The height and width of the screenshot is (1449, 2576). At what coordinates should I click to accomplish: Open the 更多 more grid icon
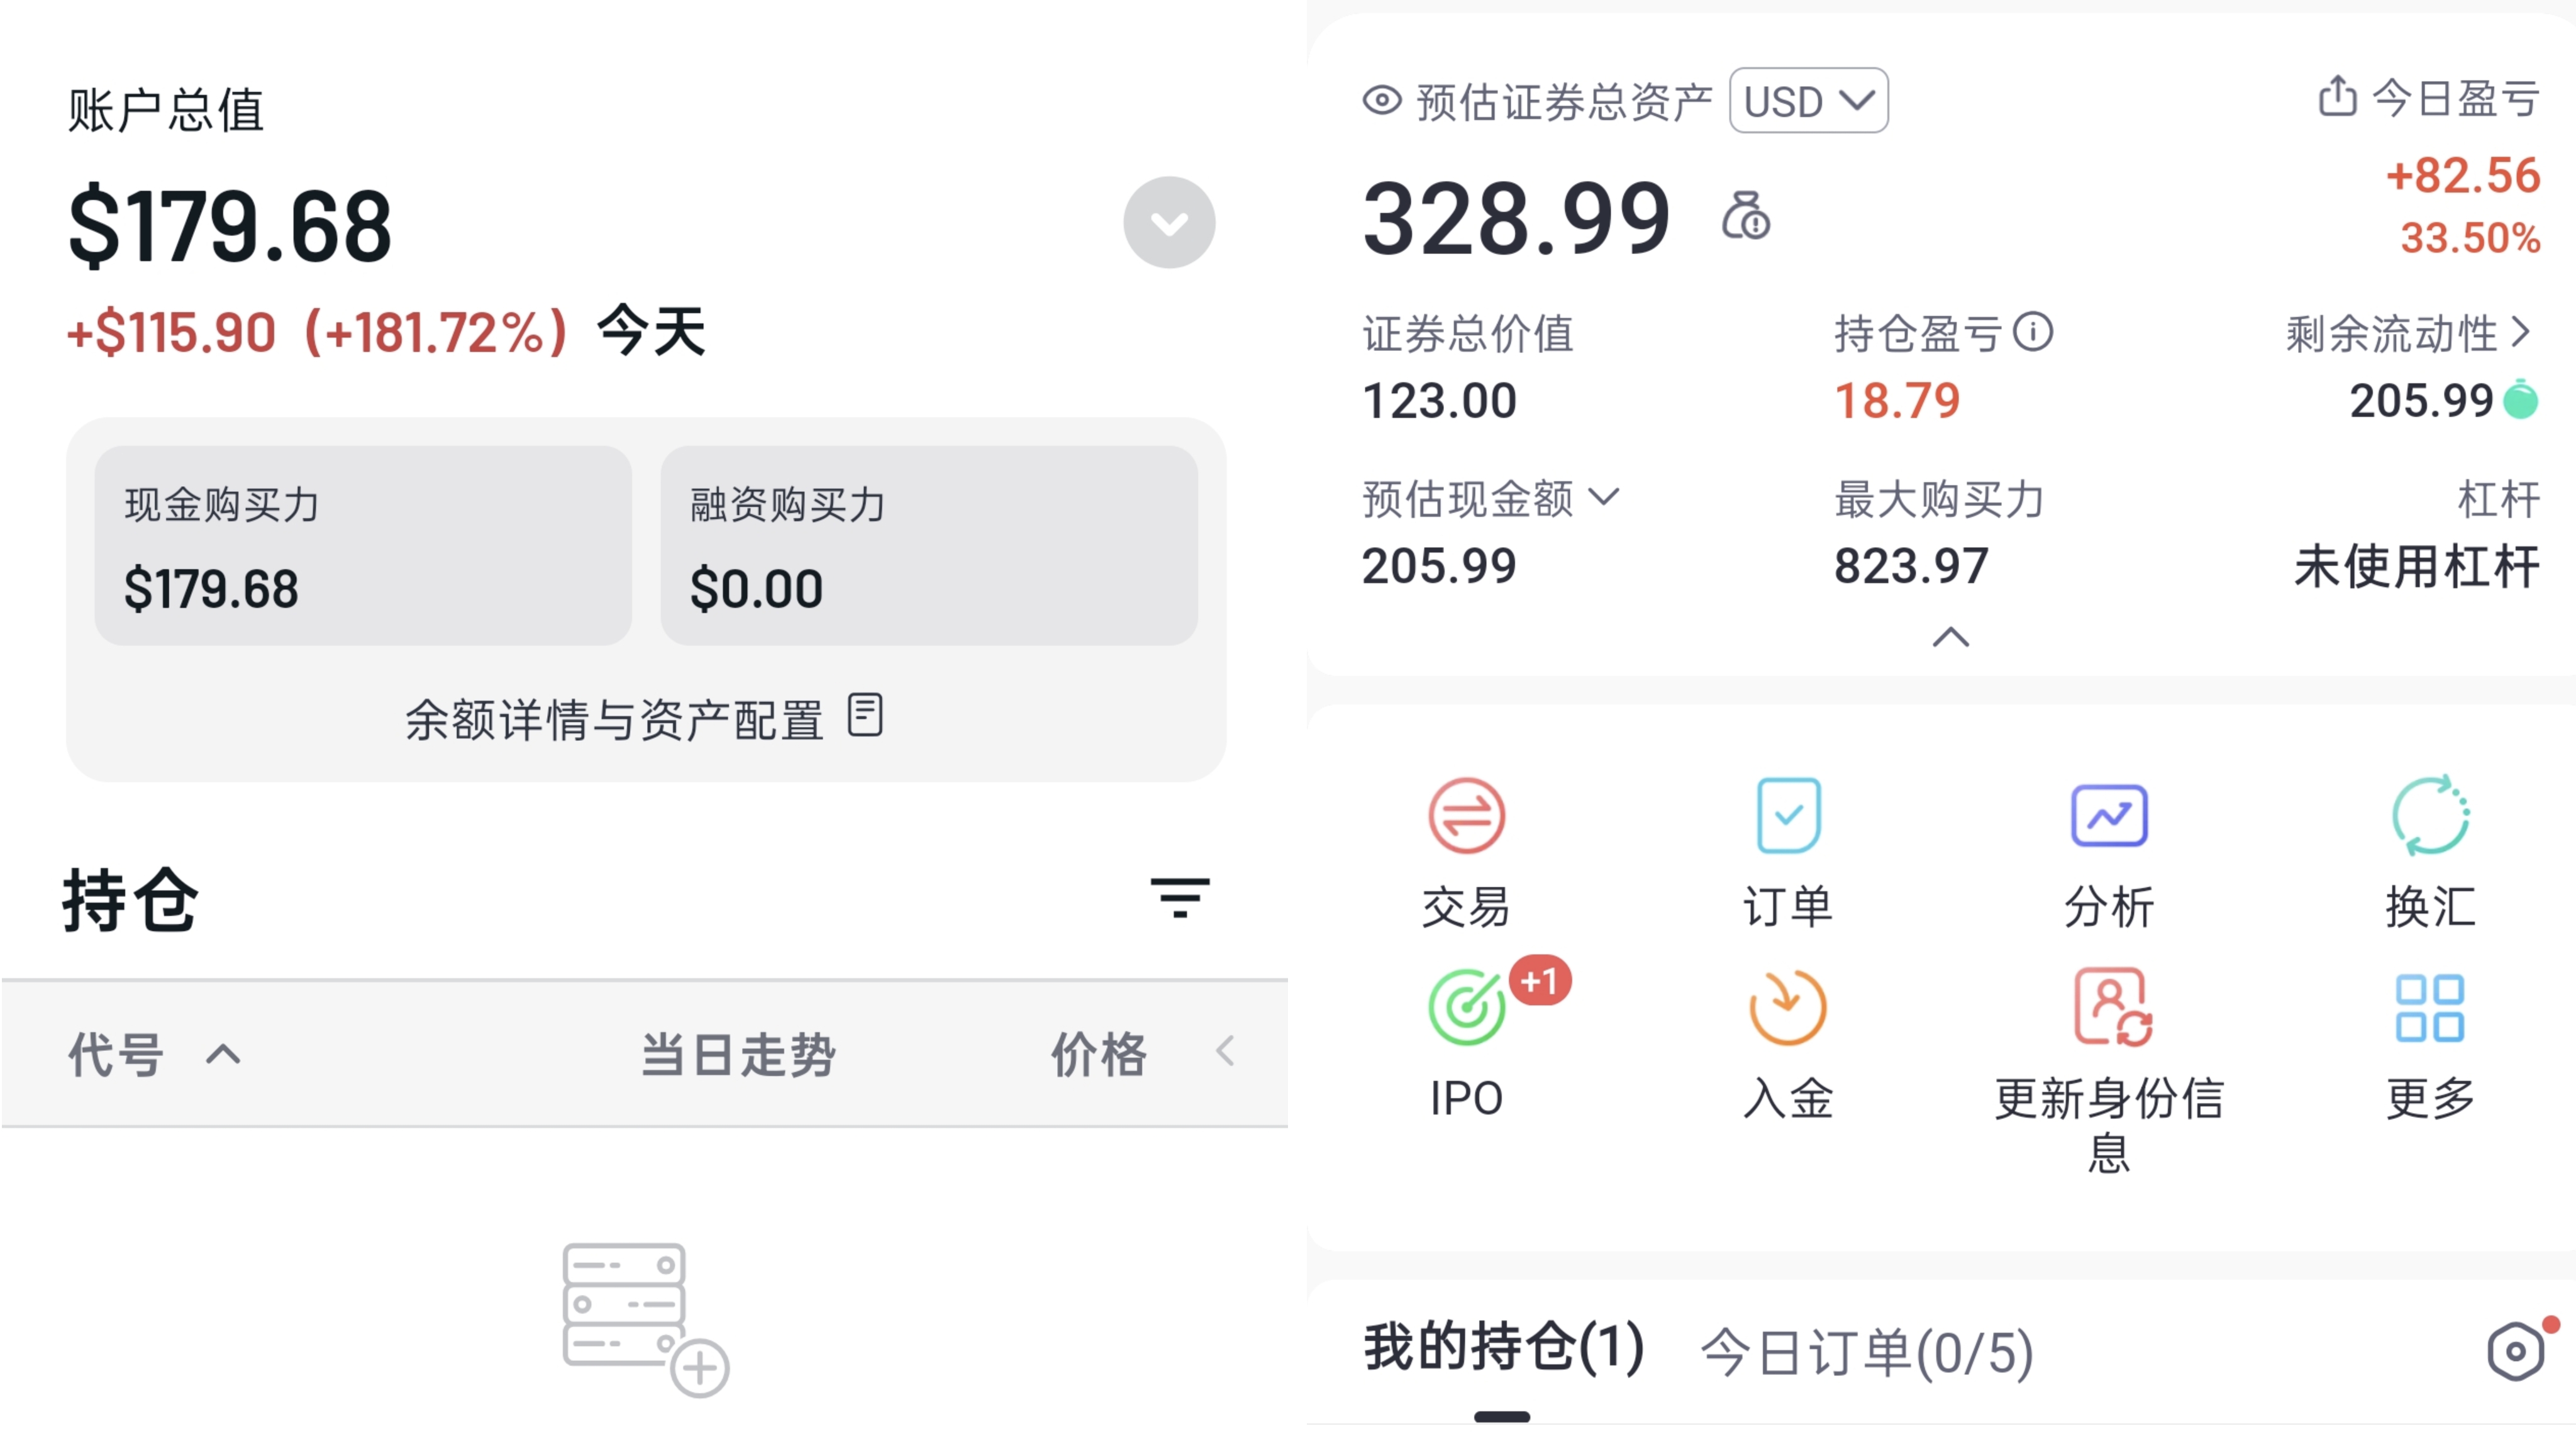2430,1007
